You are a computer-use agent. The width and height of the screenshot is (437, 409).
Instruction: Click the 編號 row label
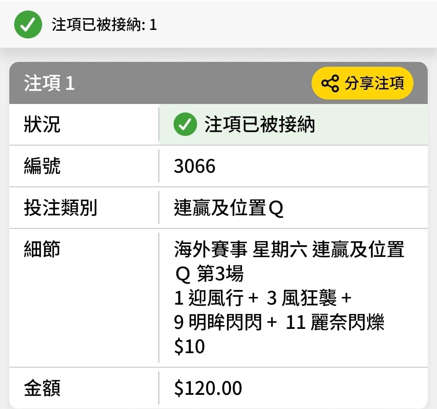coord(42,166)
